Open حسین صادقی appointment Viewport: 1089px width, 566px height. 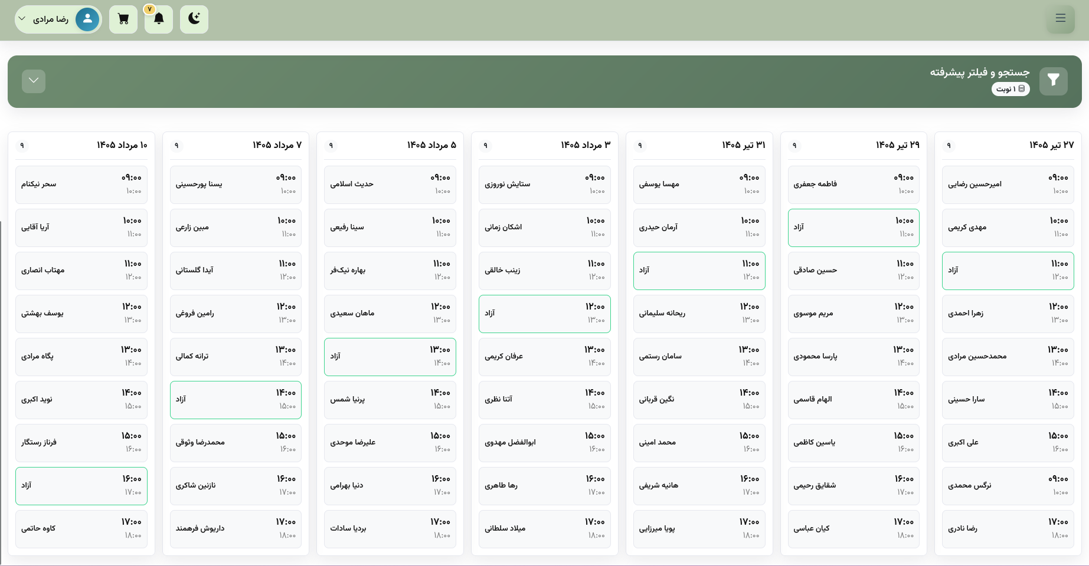(x=853, y=271)
